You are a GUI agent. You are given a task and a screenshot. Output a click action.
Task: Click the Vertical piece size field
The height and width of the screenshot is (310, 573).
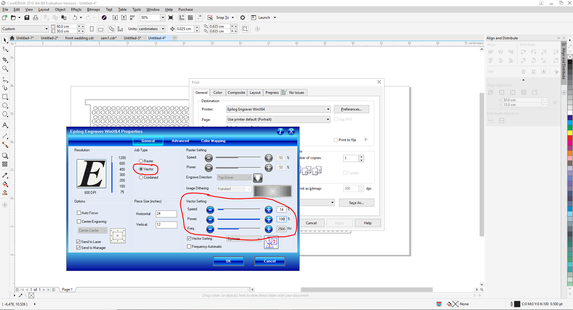point(166,225)
